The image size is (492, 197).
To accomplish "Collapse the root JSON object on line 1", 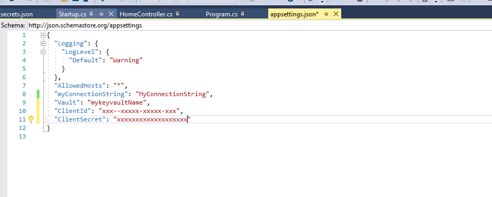I will click(x=43, y=35).
